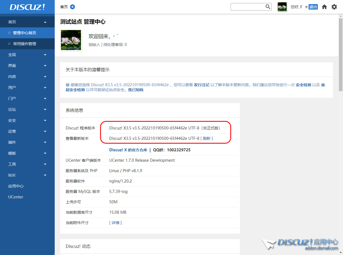Click the search magnifier icon
343x255 pixels.
tap(268, 7)
